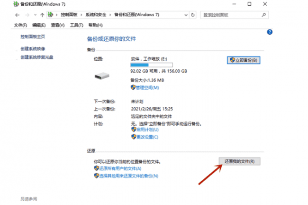Click shield icon beside 还原所有用户的文件
The image size is (308, 205).
96,168
